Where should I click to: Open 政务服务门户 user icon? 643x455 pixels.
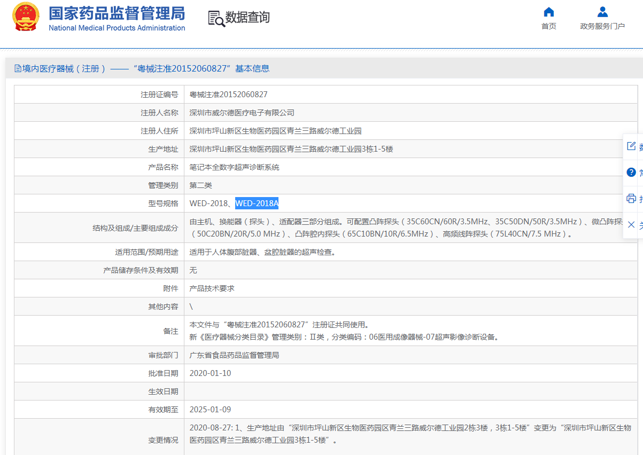602,12
